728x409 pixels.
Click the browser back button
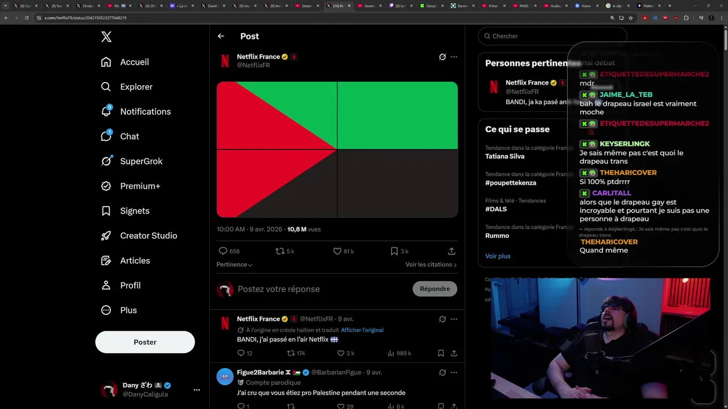(x=6, y=18)
